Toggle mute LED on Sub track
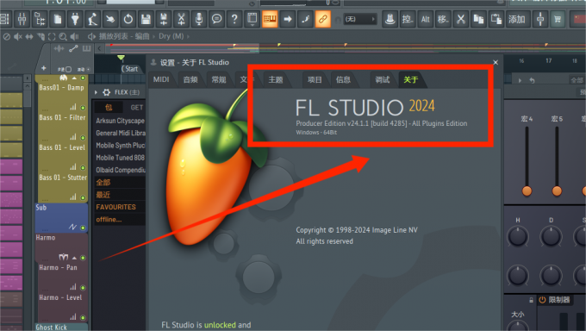 click(83, 228)
